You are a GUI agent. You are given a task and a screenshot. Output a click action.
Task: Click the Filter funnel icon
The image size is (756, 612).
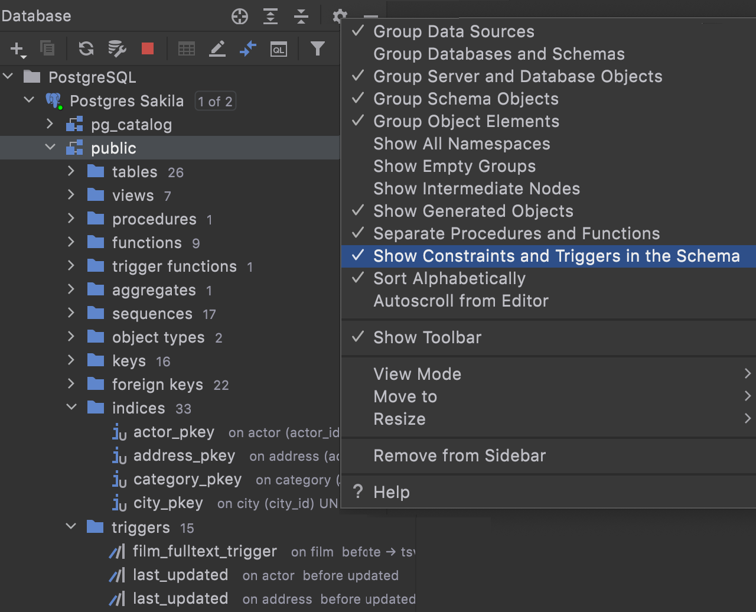pyautogui.click(x=318, y=48)
